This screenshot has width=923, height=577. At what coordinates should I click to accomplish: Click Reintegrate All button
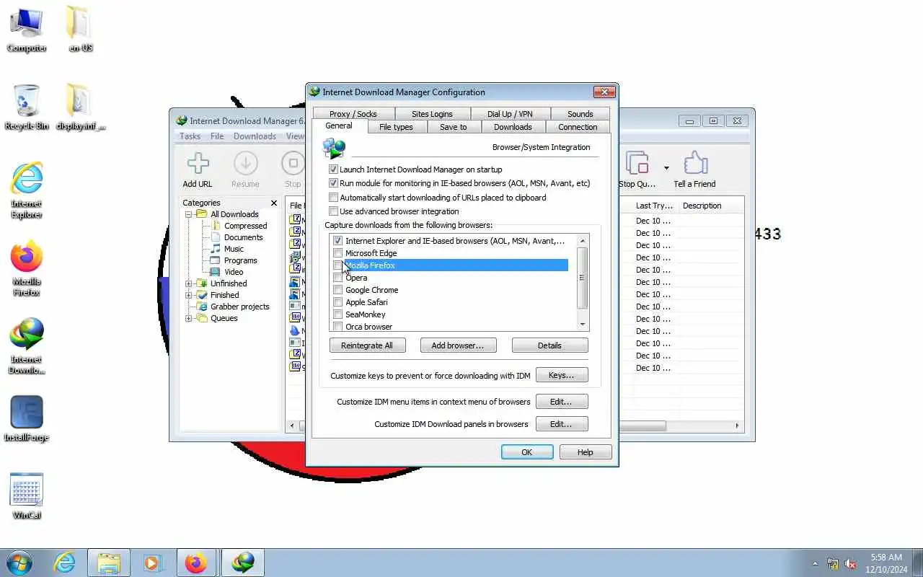pos(367,345)
